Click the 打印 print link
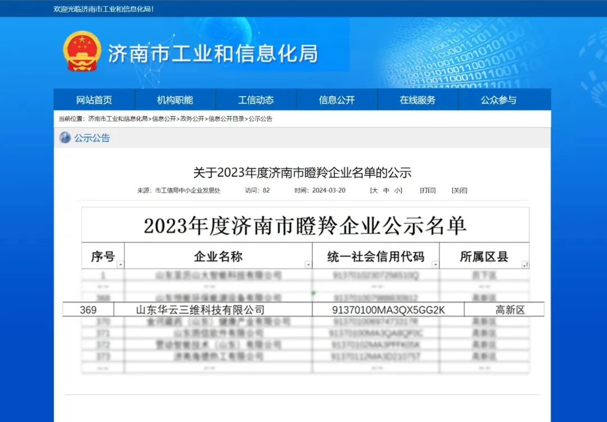607x422 pixels. pyautogui.click(x=428, y=190)
